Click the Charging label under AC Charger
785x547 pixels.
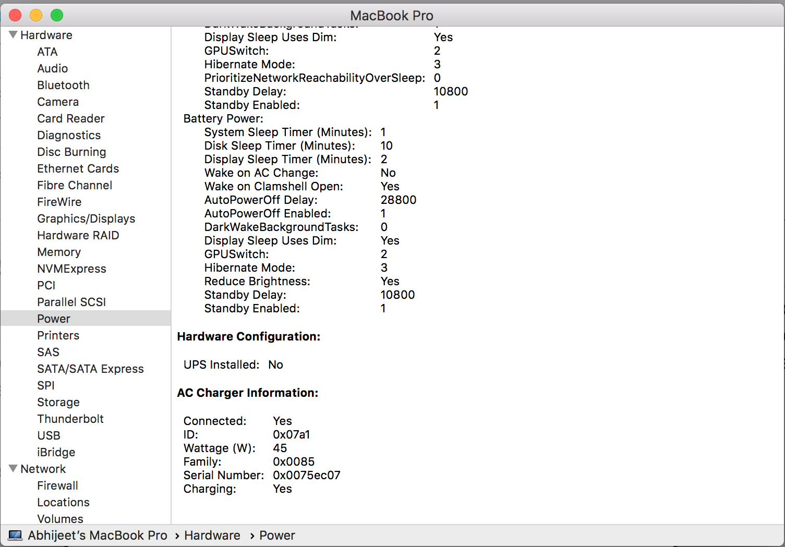[x=210, y=489]
